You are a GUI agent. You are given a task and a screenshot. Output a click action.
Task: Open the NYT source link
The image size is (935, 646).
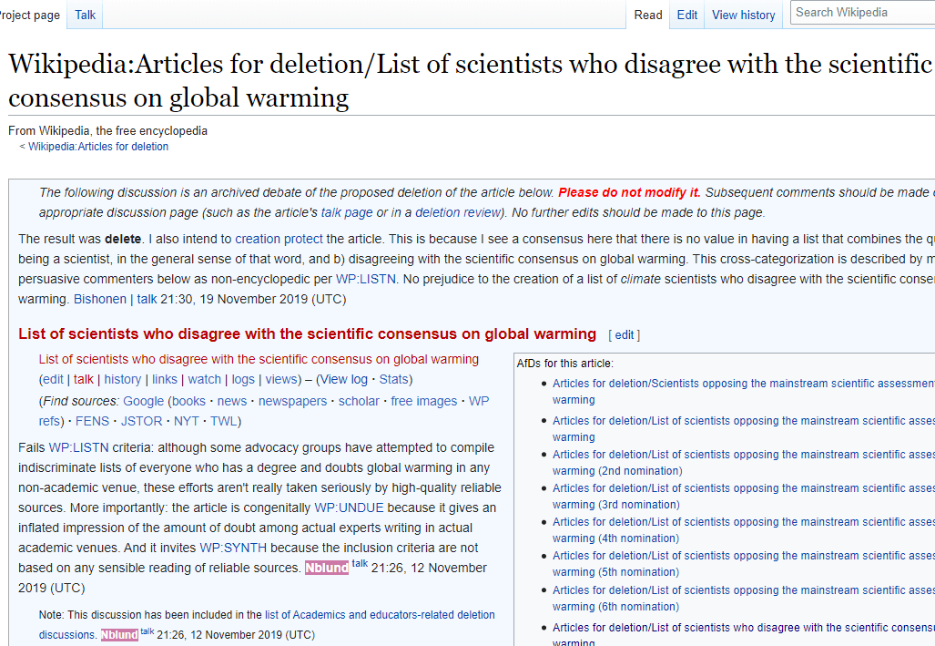point(187,422)
